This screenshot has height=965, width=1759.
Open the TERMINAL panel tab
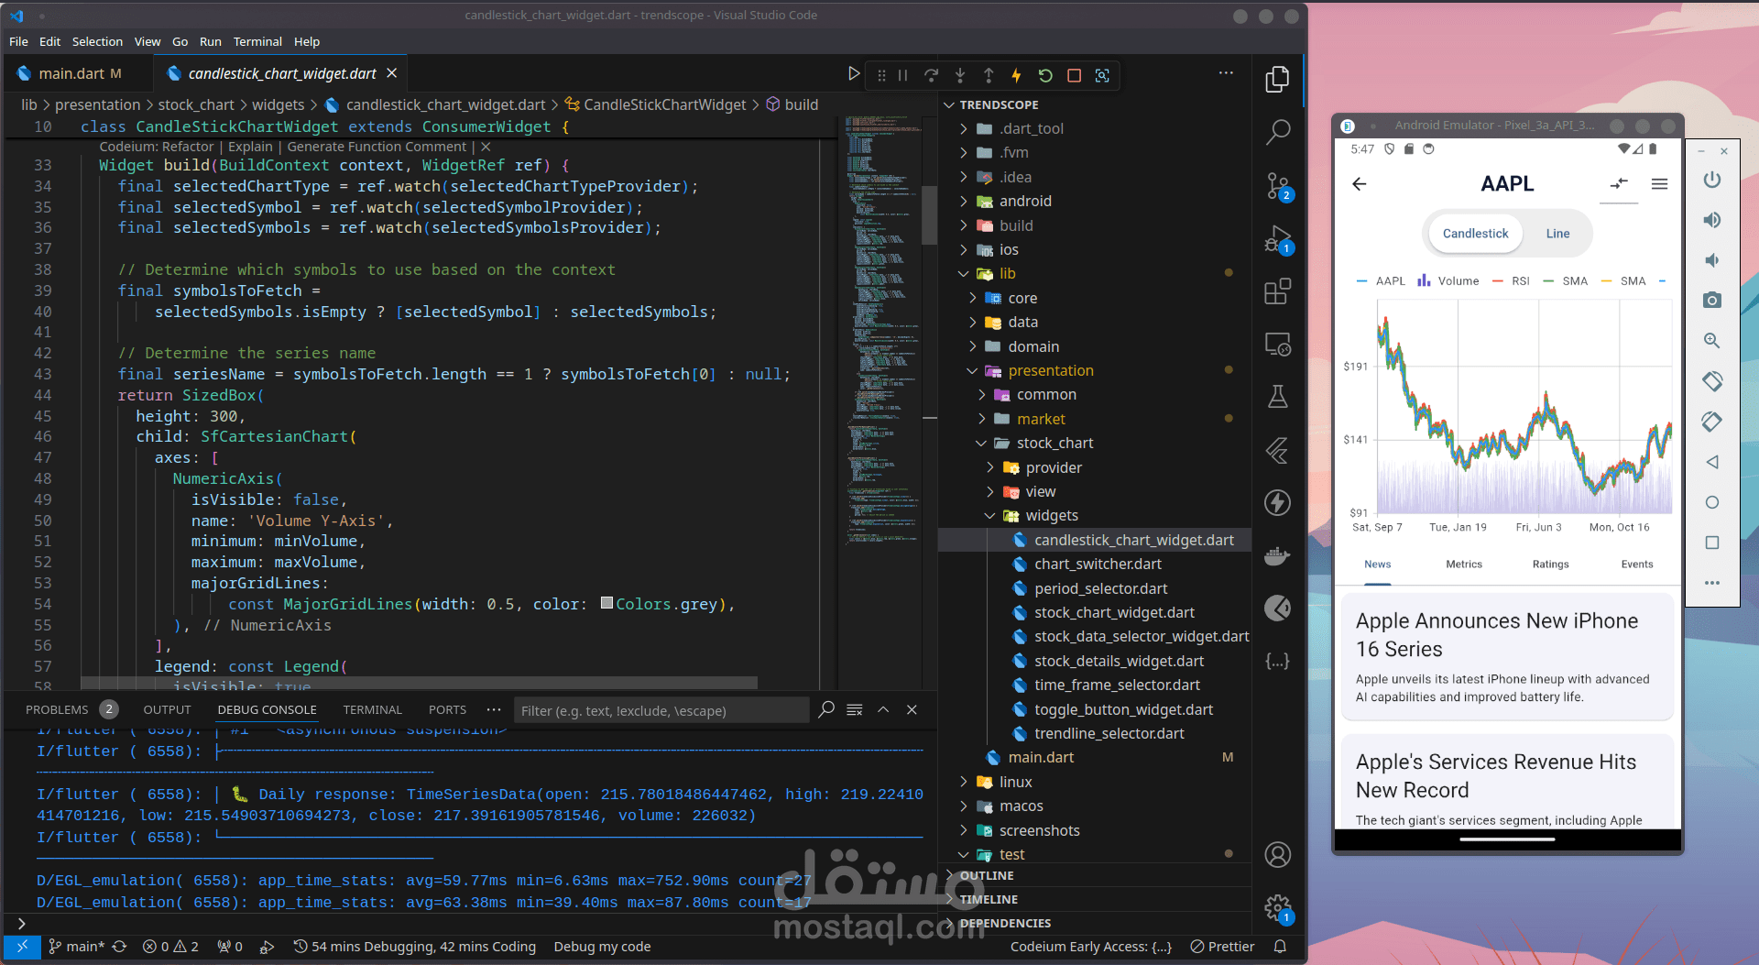(372, 710)
